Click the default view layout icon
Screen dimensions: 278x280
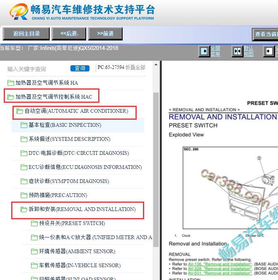(237, 51)
